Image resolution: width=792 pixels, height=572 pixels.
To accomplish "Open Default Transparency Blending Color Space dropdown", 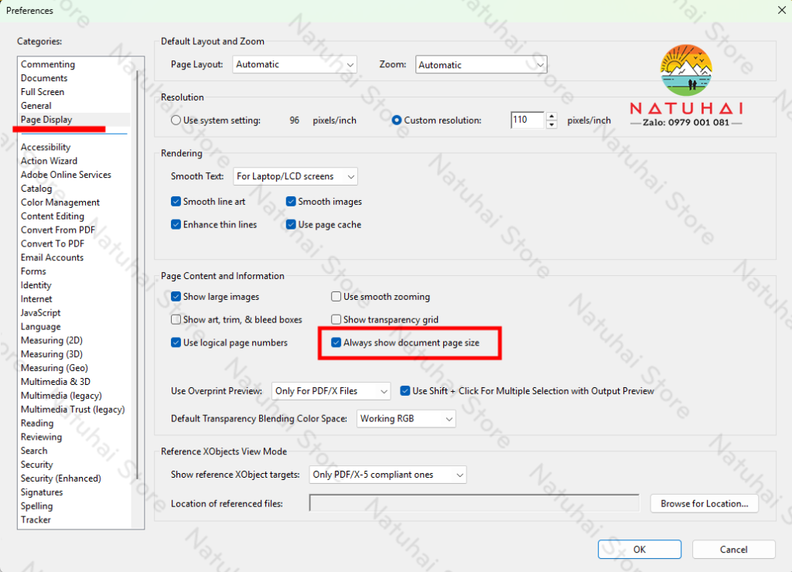I will point(406,419).
